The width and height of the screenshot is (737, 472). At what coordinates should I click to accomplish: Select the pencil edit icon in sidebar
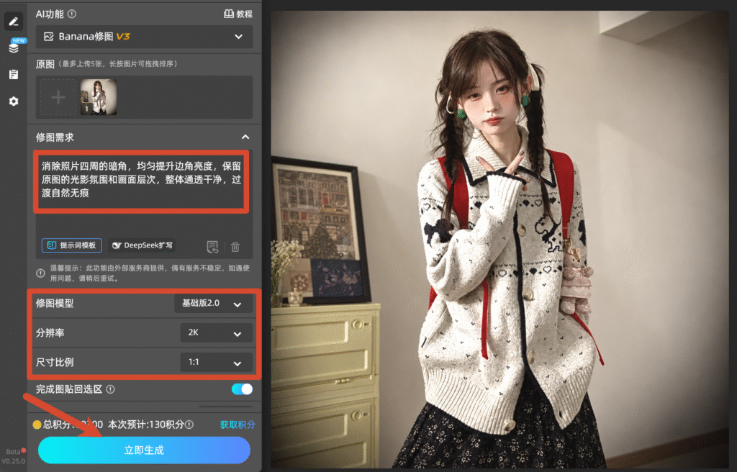click(14, 21)
